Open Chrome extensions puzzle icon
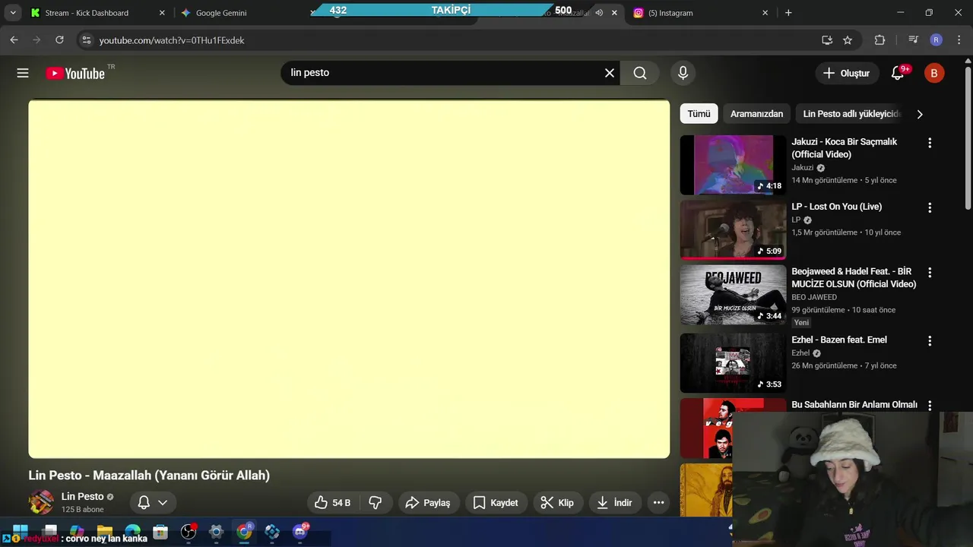 click(880, 40)
